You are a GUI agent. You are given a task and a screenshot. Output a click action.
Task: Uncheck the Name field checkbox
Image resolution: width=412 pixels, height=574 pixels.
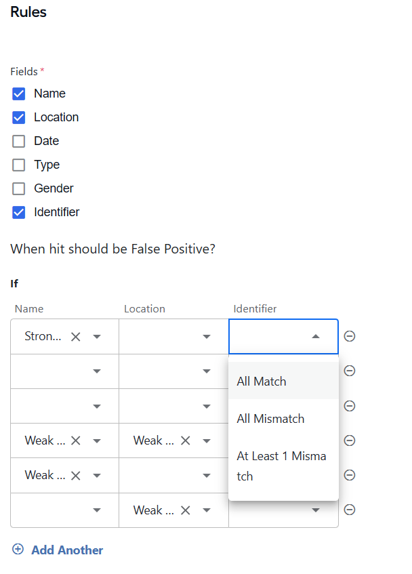point(19,94)
